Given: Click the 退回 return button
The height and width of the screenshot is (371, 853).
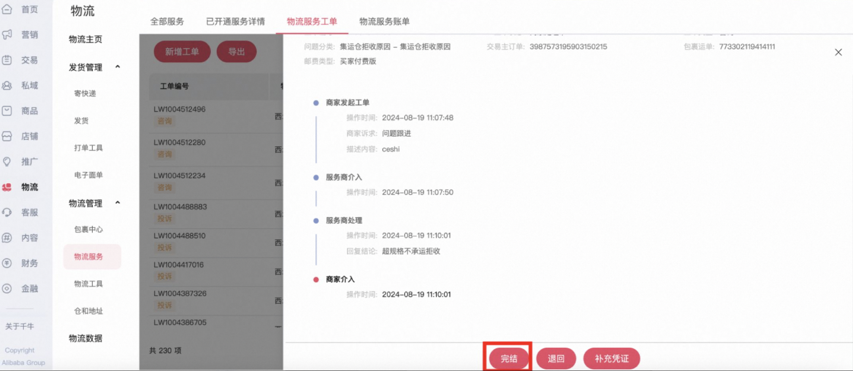Looking at the screenshot, I should click(556, 358).
